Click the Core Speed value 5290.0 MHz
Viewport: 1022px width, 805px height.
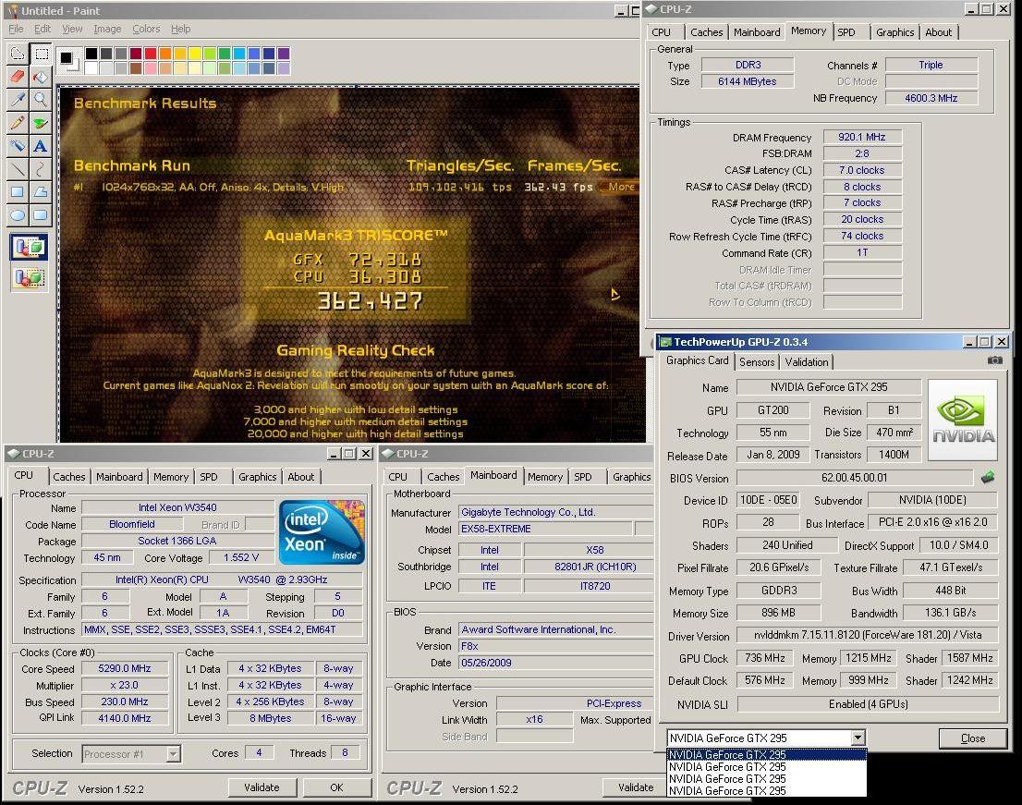point(125,669)
